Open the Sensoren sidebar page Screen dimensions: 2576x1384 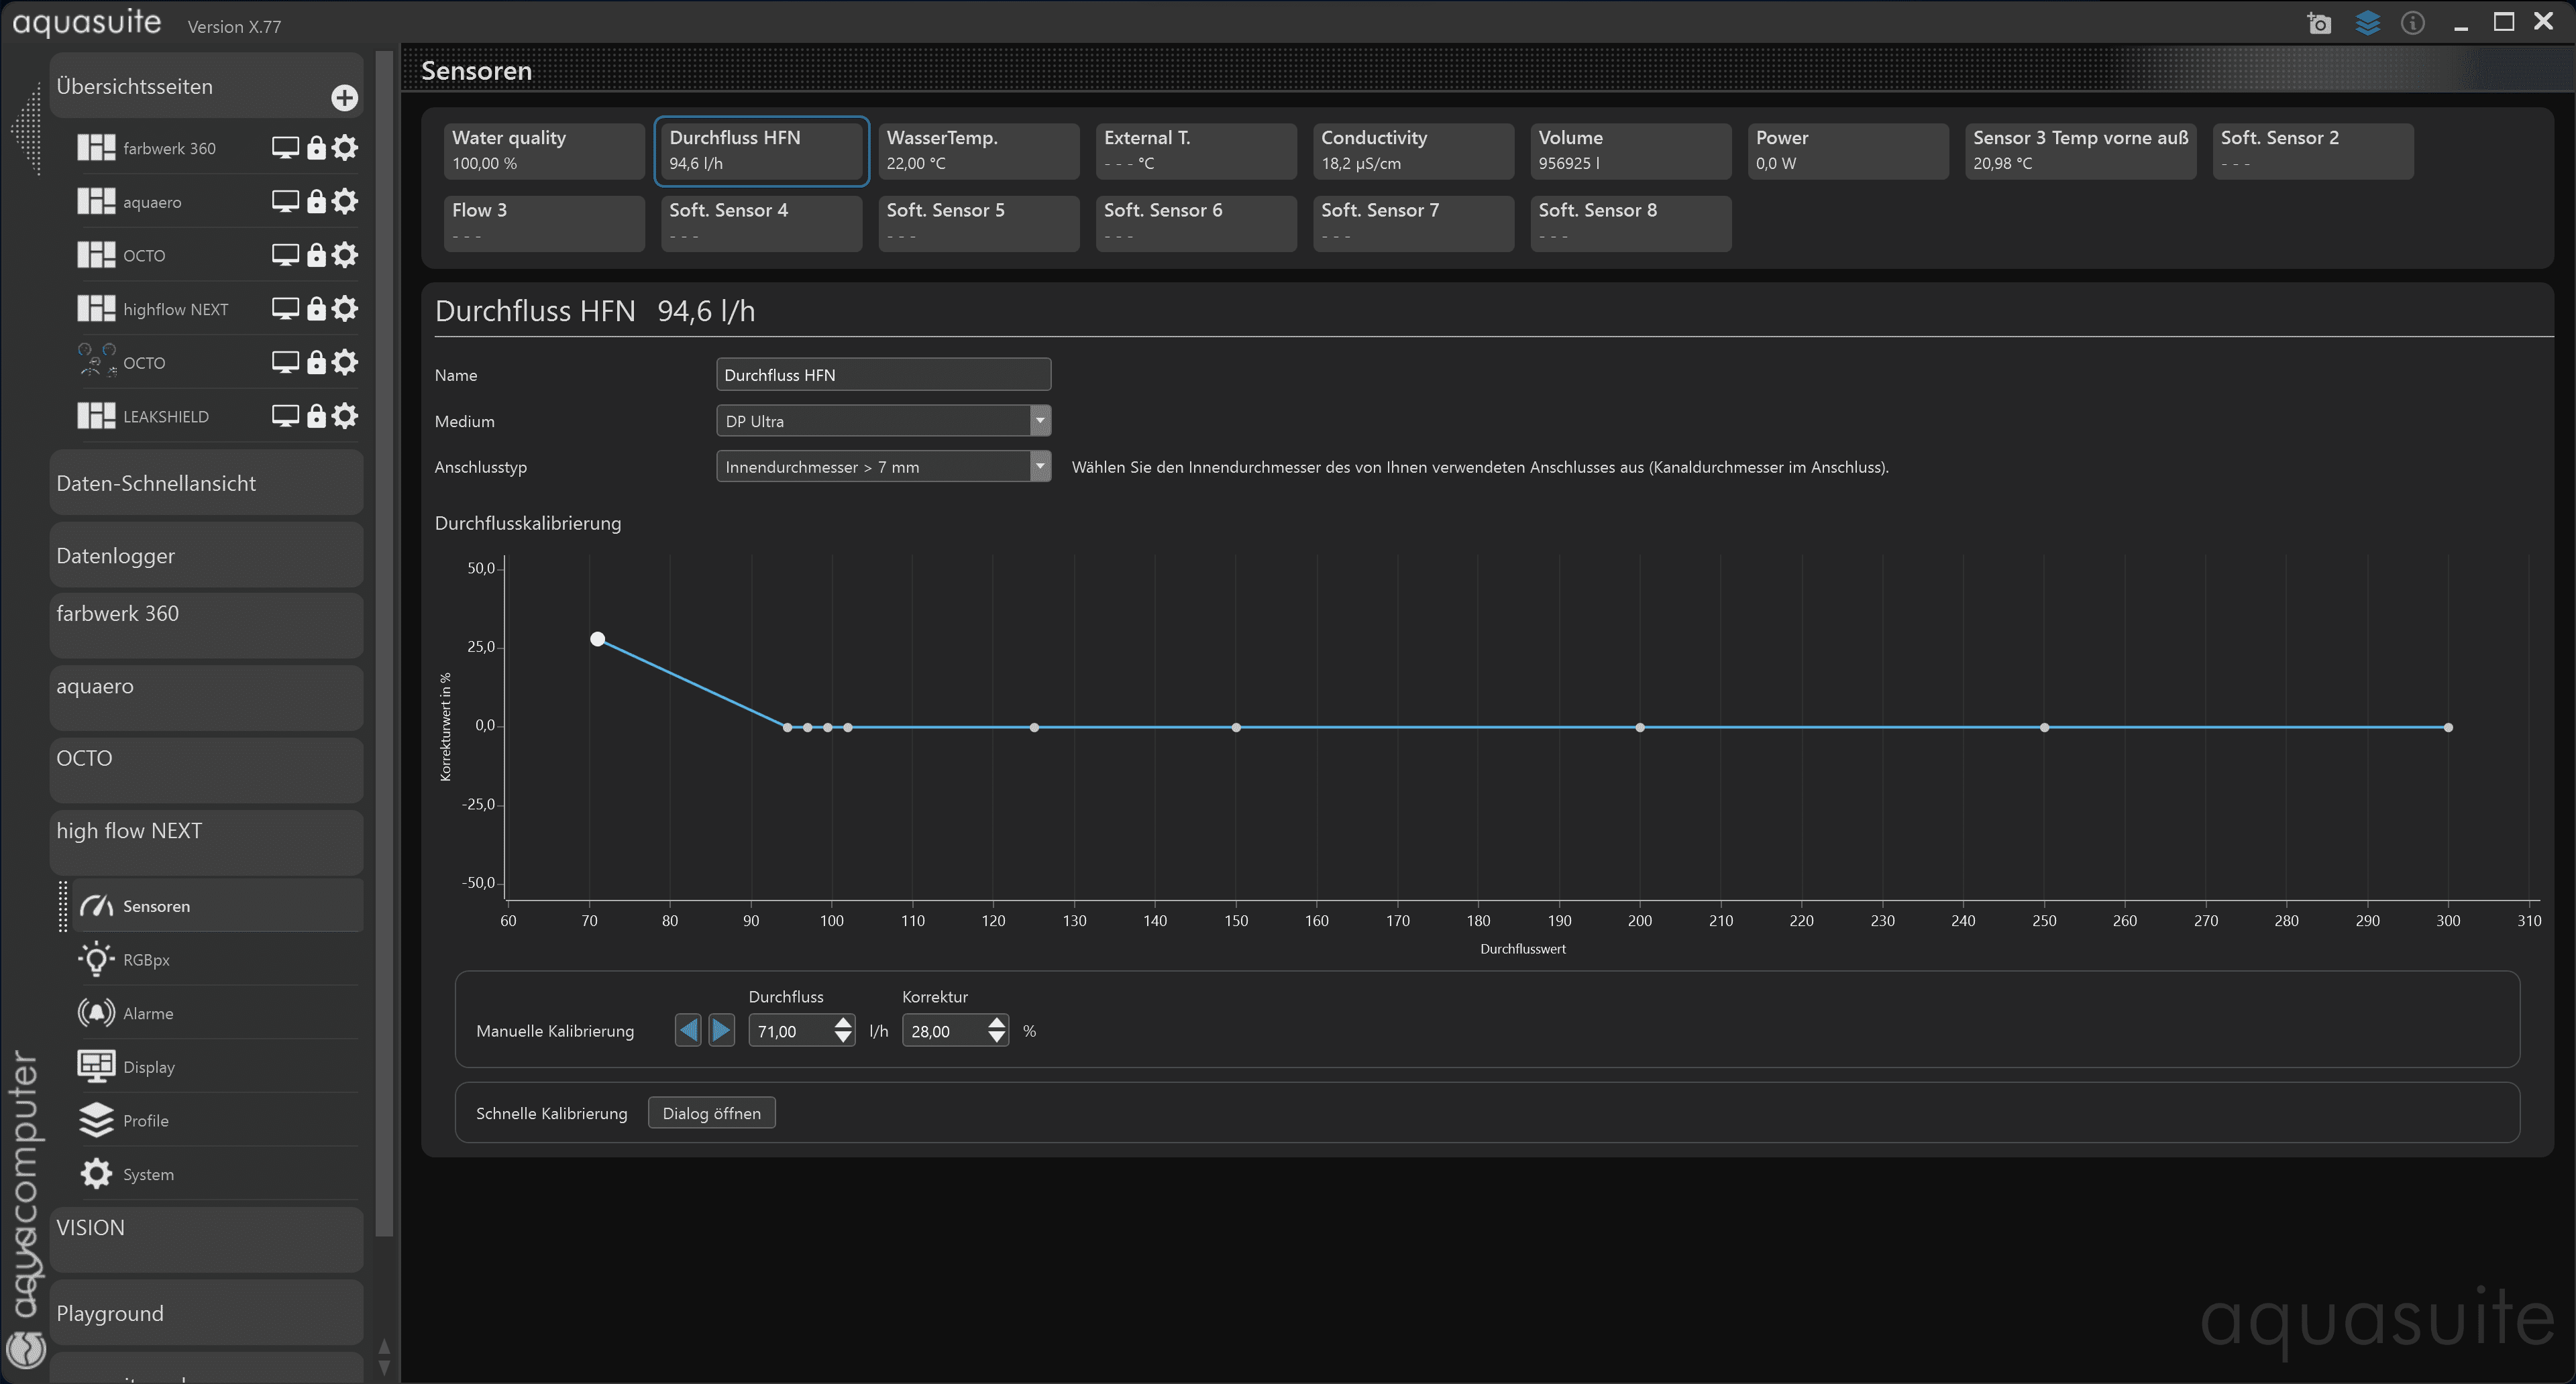tap(217, 905)
